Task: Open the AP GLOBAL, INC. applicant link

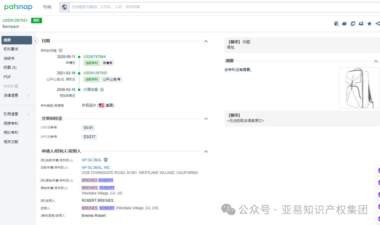Action: click(96, 167)
